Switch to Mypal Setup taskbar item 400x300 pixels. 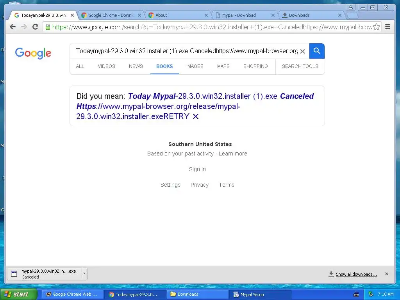point(261,295)
